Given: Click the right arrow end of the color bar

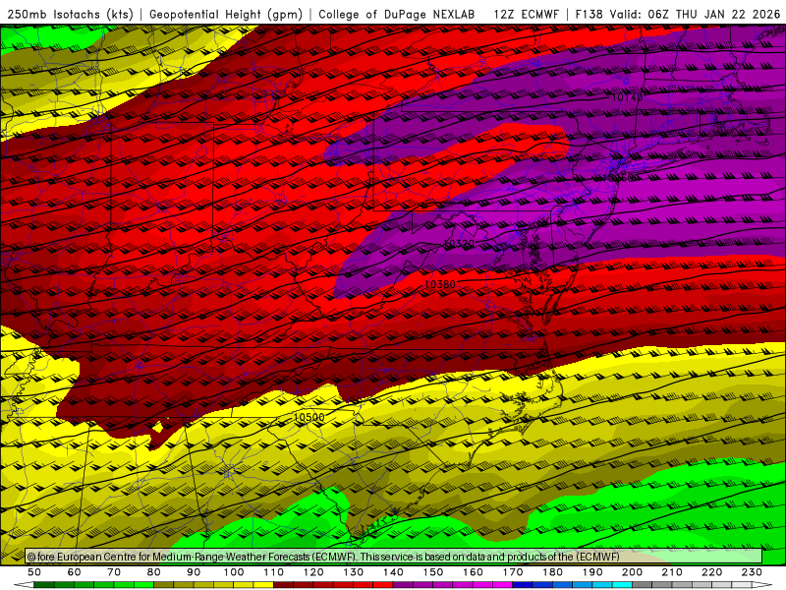Looking at the screenshot, I should [762, 585].
